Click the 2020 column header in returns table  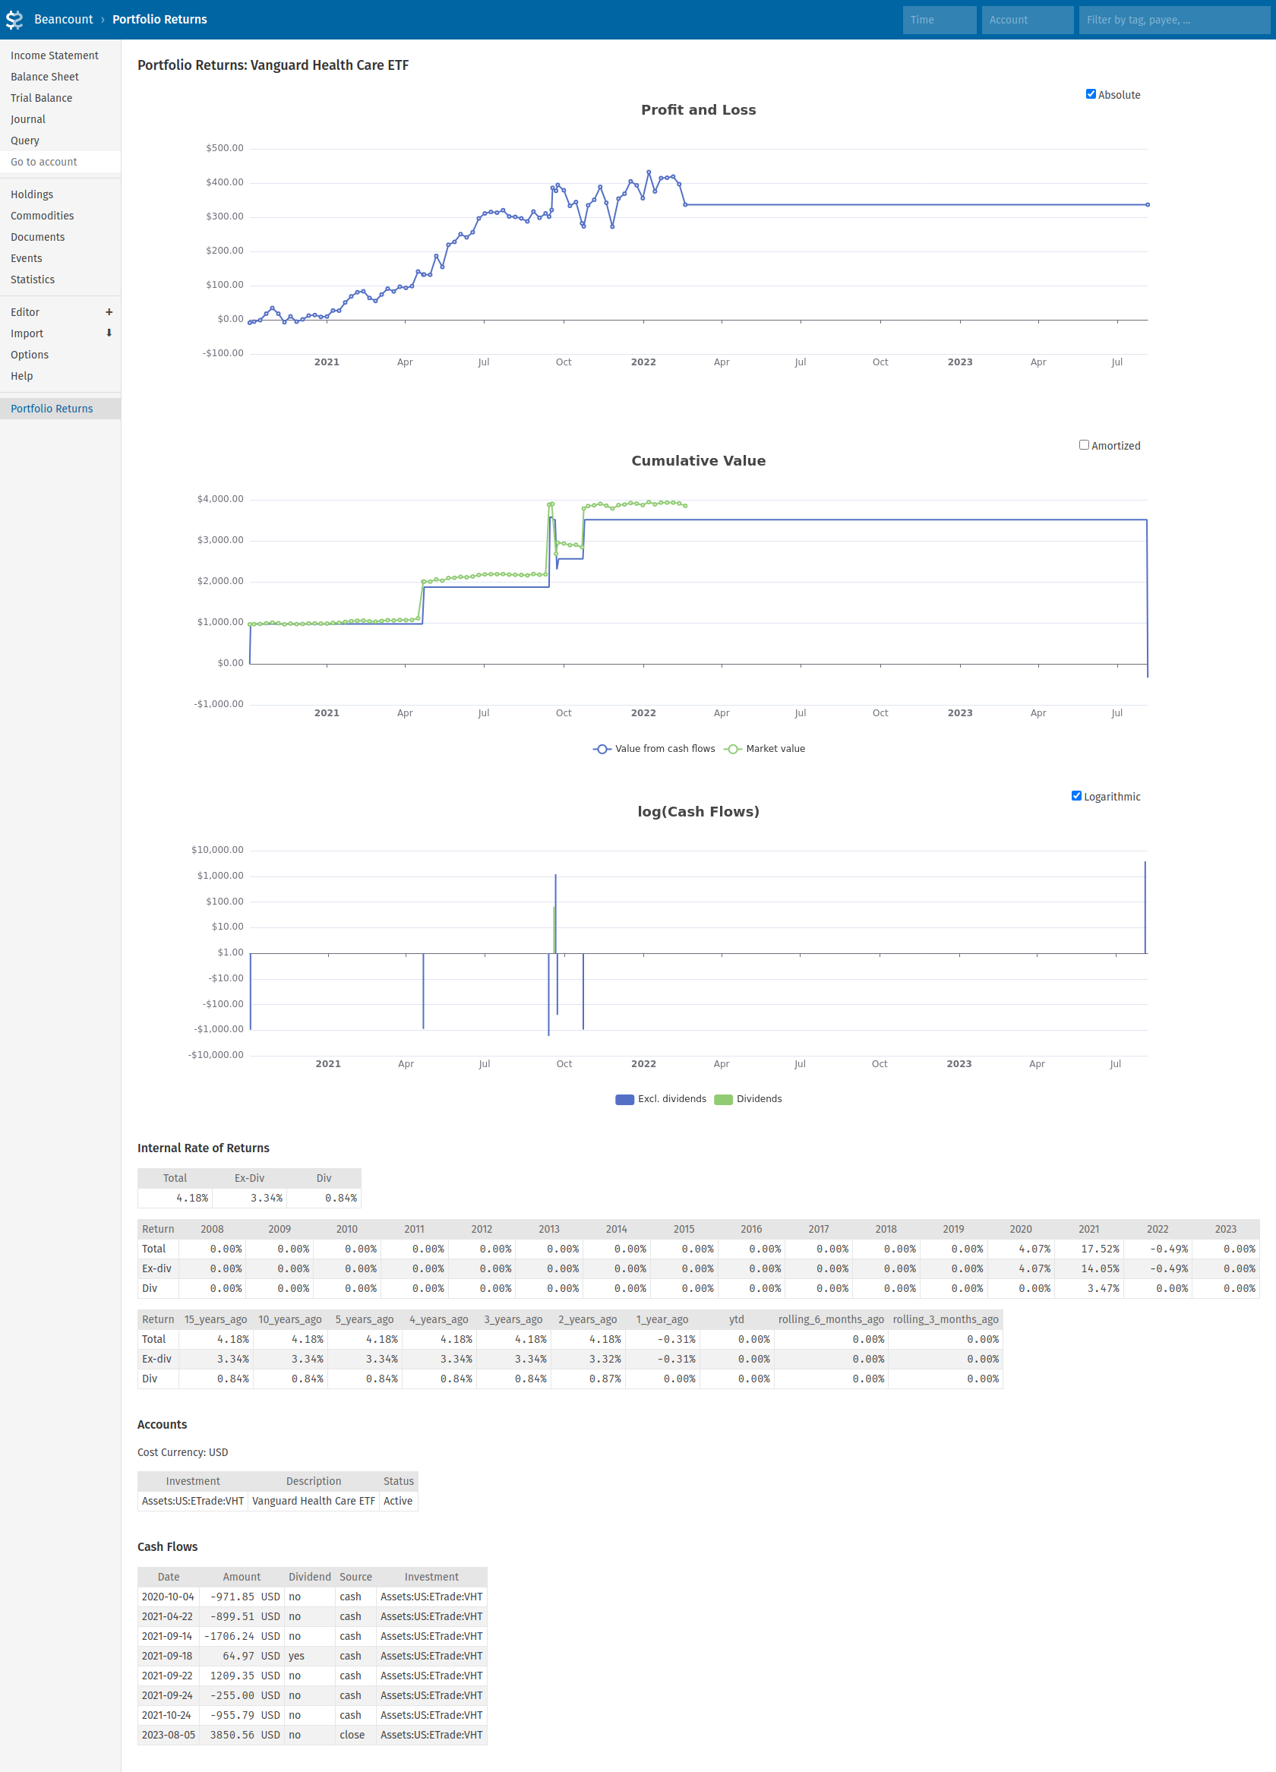pyautogui.click(x=1021, y=1229)
